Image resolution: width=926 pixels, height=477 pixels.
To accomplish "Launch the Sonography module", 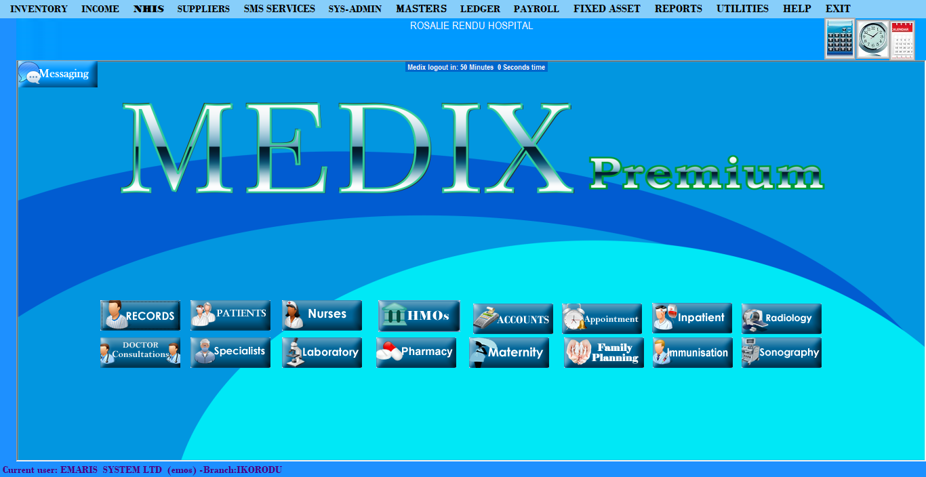I will [x=781, y=352].
